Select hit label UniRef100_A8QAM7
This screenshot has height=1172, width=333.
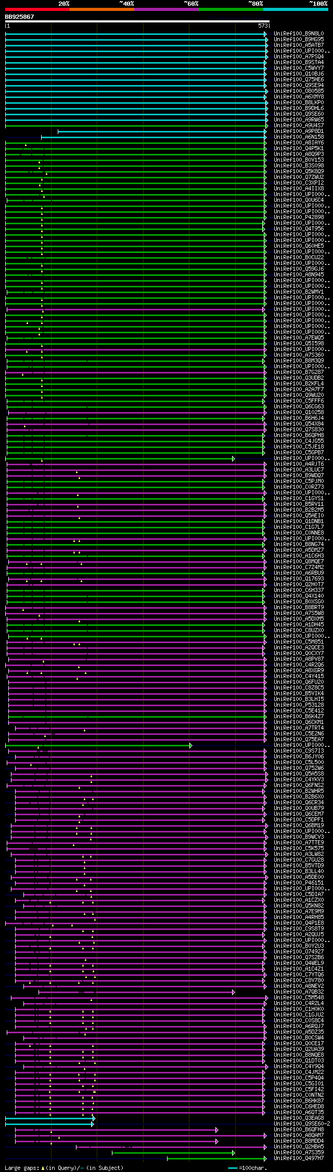point(299,1135)
